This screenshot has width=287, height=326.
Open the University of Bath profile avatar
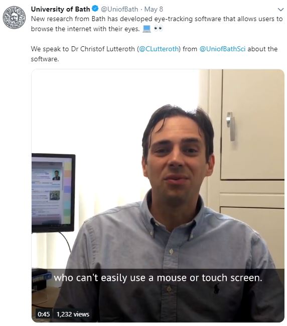(14, 18)
